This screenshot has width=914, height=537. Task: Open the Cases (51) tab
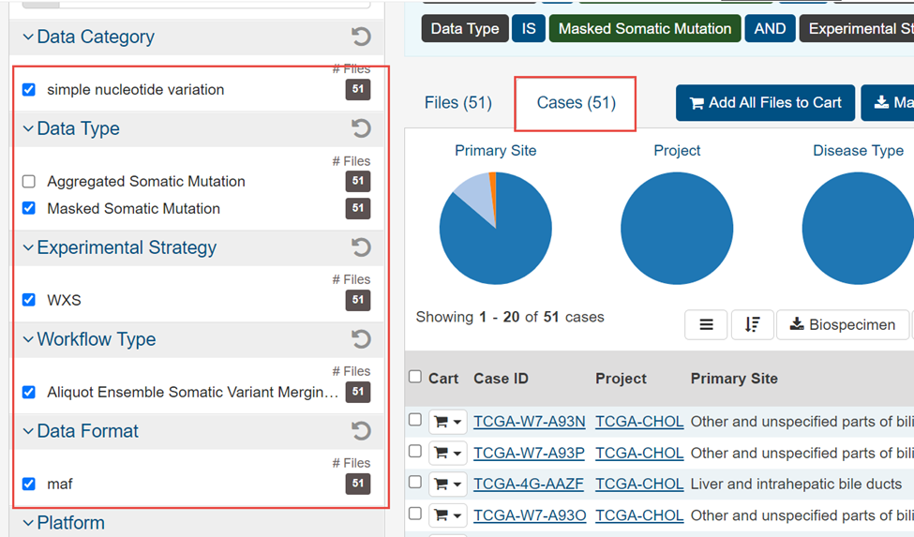576,103
